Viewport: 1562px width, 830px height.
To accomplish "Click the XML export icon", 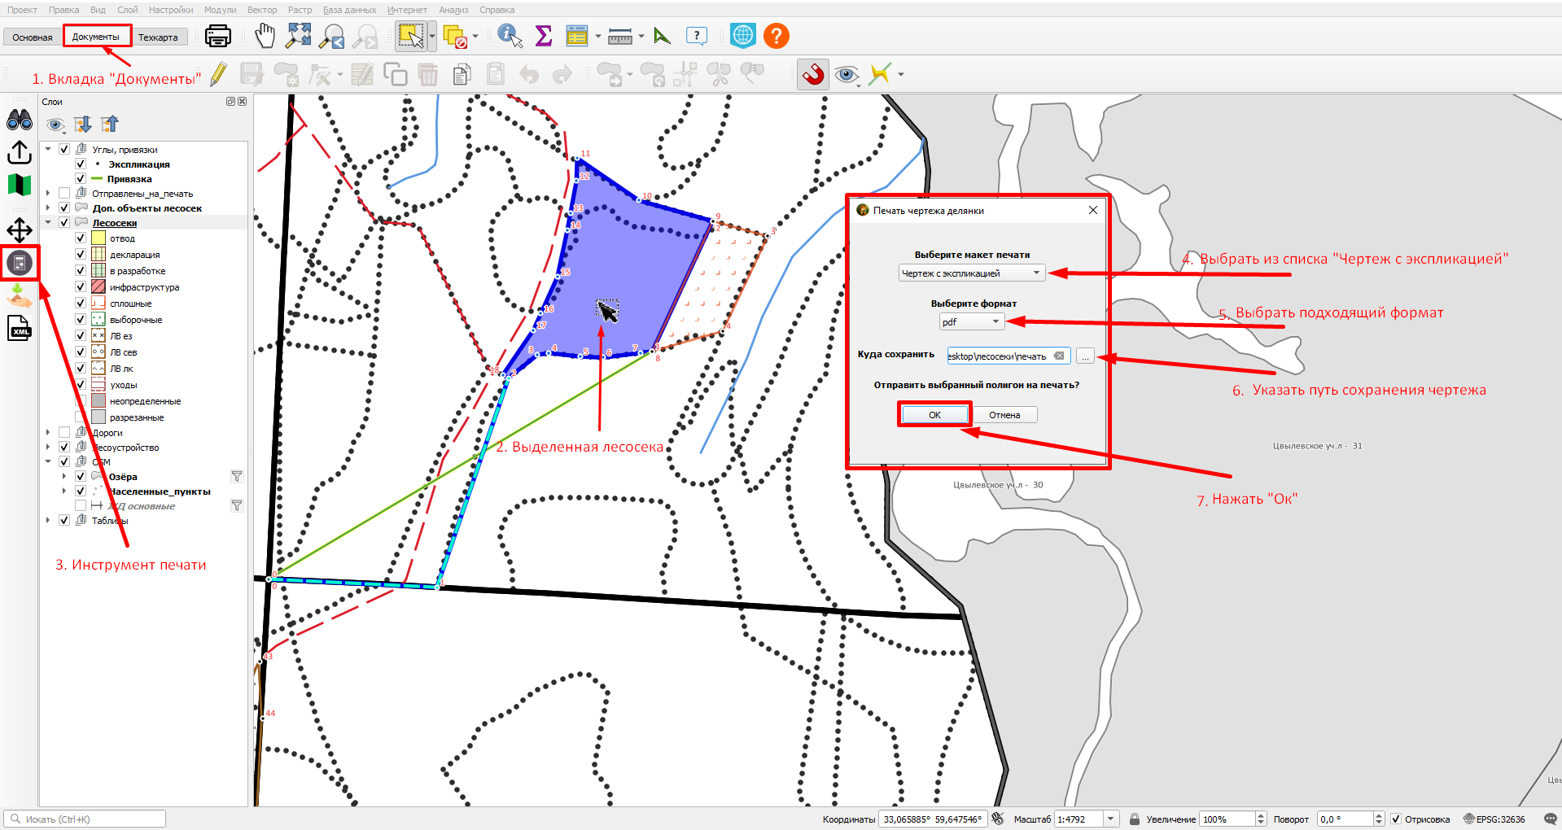I will point(20,329).
